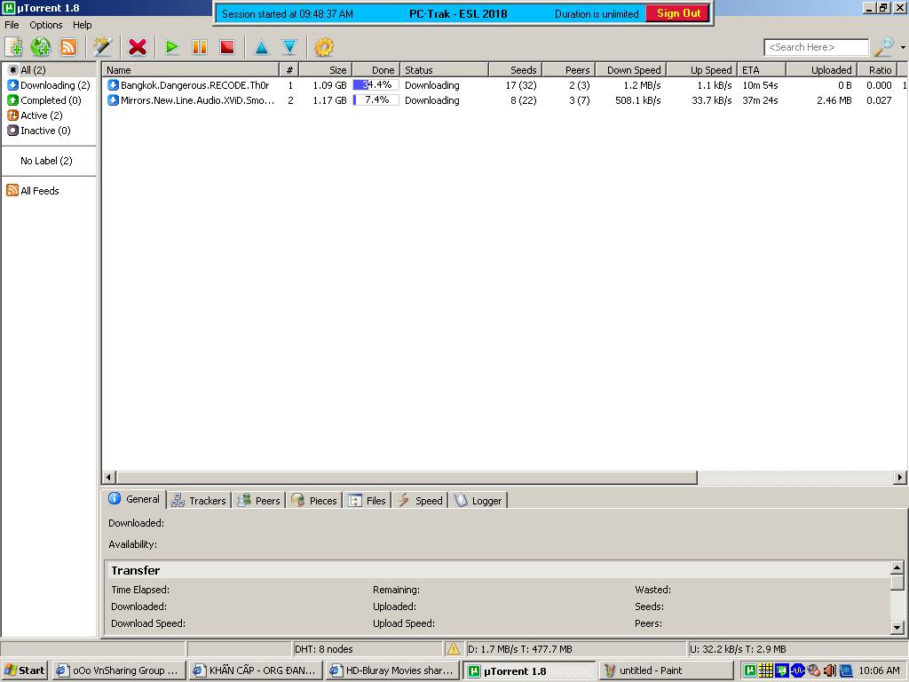
Task: Click the Add Torrent from URL icon
Action: [x=41, y=47]
